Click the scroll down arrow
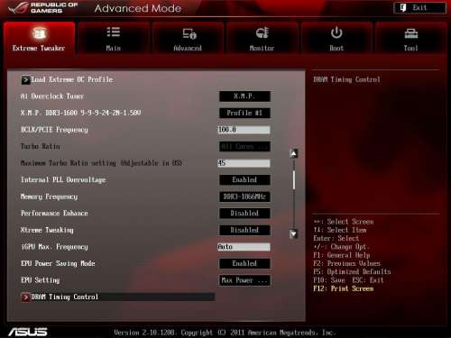 [294, 233]
